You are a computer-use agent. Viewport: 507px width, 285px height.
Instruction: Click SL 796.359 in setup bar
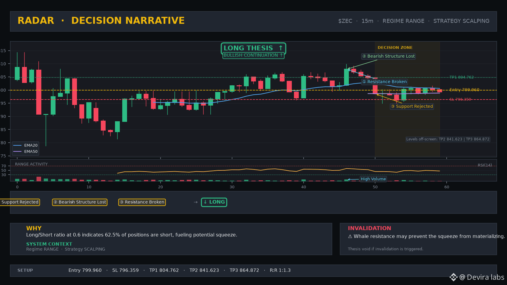click(126, 271)
